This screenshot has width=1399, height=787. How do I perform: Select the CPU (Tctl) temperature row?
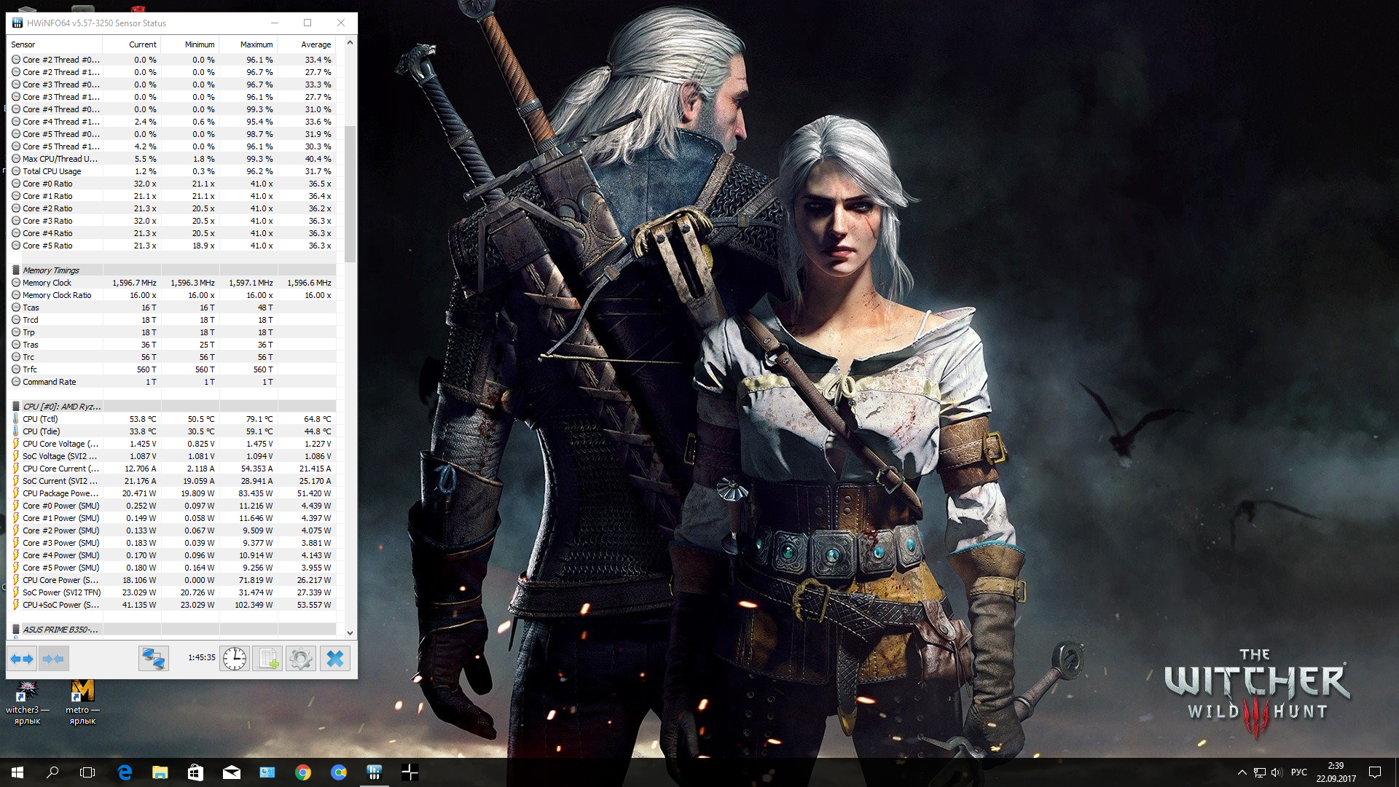[x=40, y=419]
